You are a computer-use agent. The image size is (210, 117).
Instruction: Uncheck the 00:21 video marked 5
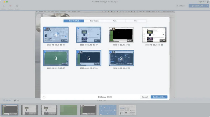click(78, 52)
